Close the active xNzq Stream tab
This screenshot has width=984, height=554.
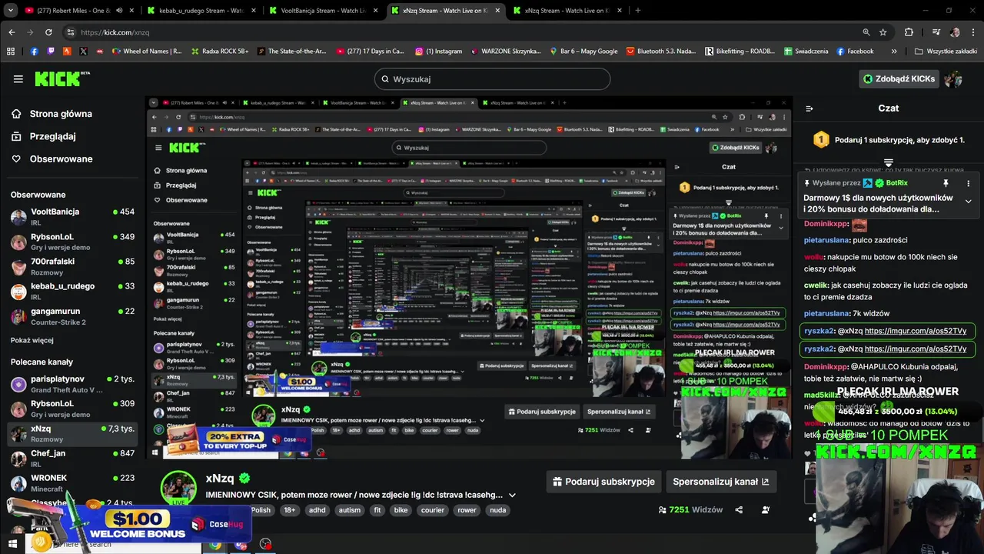pos(498,11)
